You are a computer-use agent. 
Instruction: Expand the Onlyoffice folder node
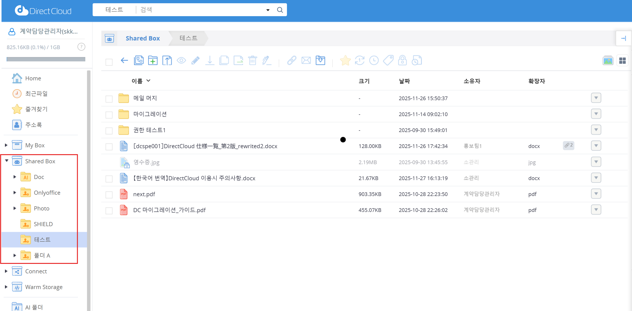point(15,192)
